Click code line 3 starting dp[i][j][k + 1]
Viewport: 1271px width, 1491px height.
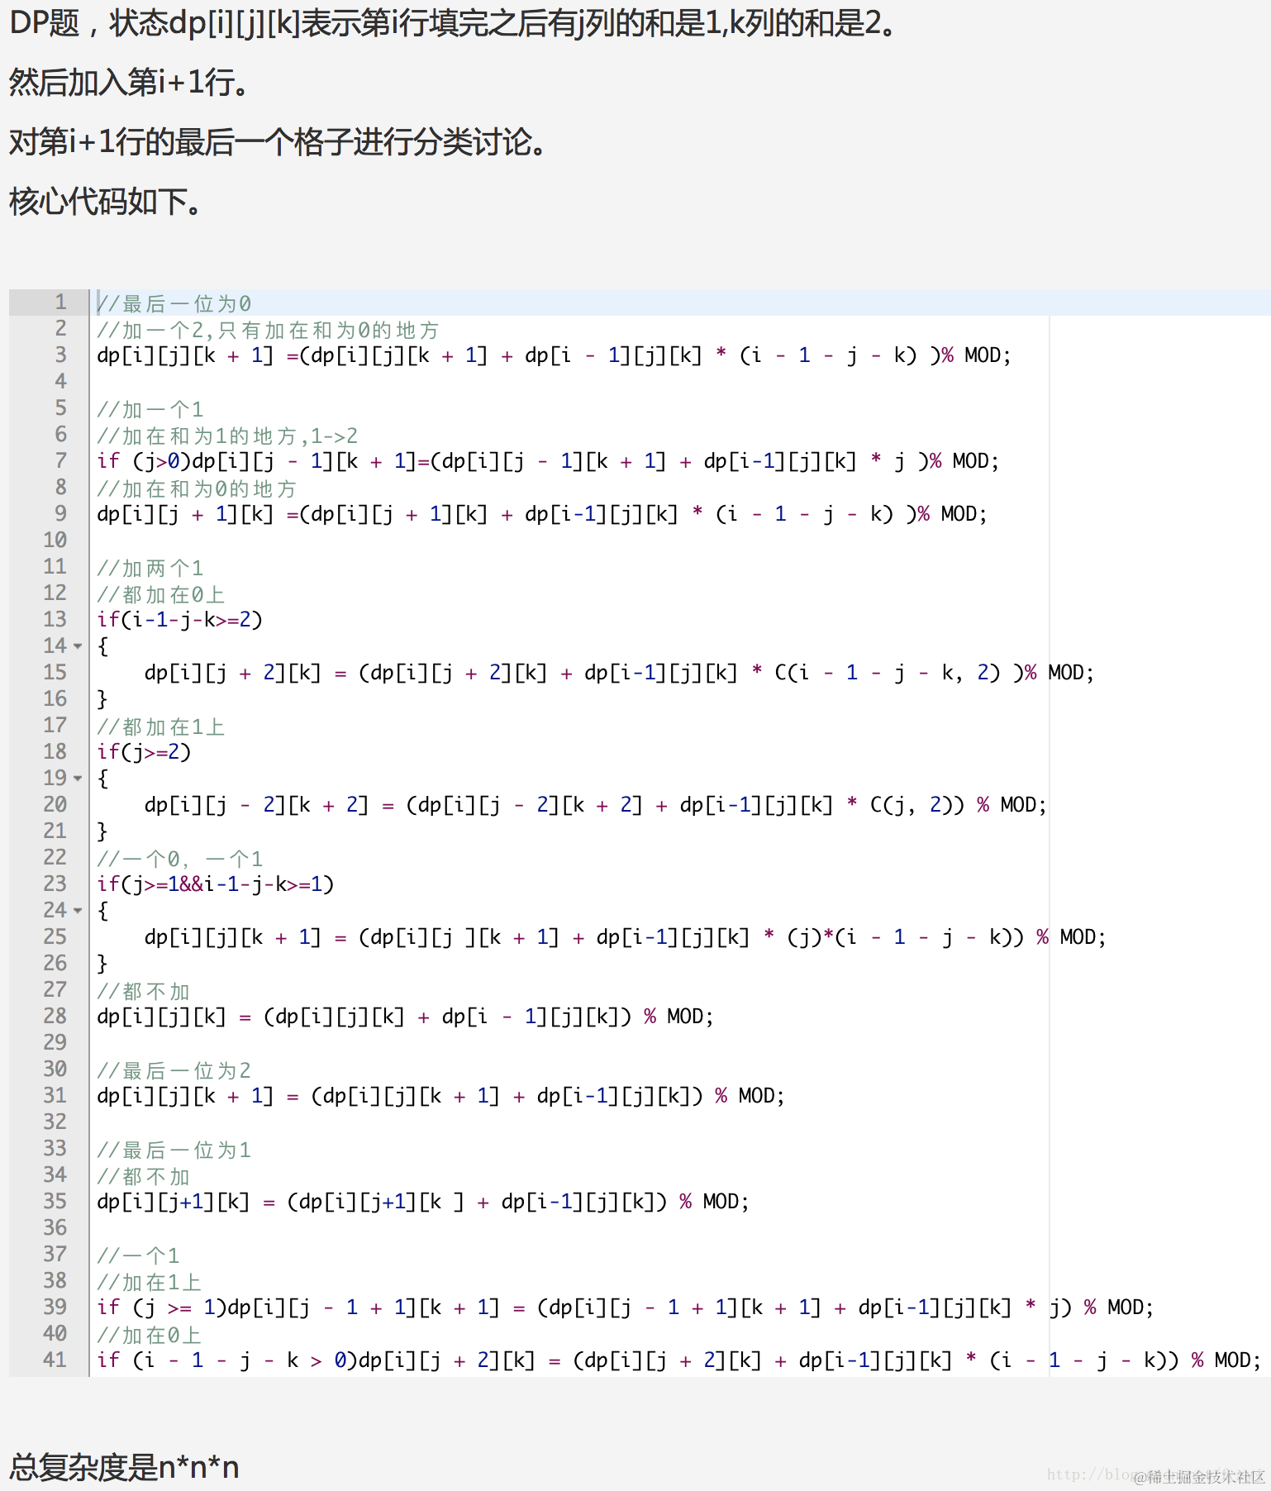pos(554,355)
